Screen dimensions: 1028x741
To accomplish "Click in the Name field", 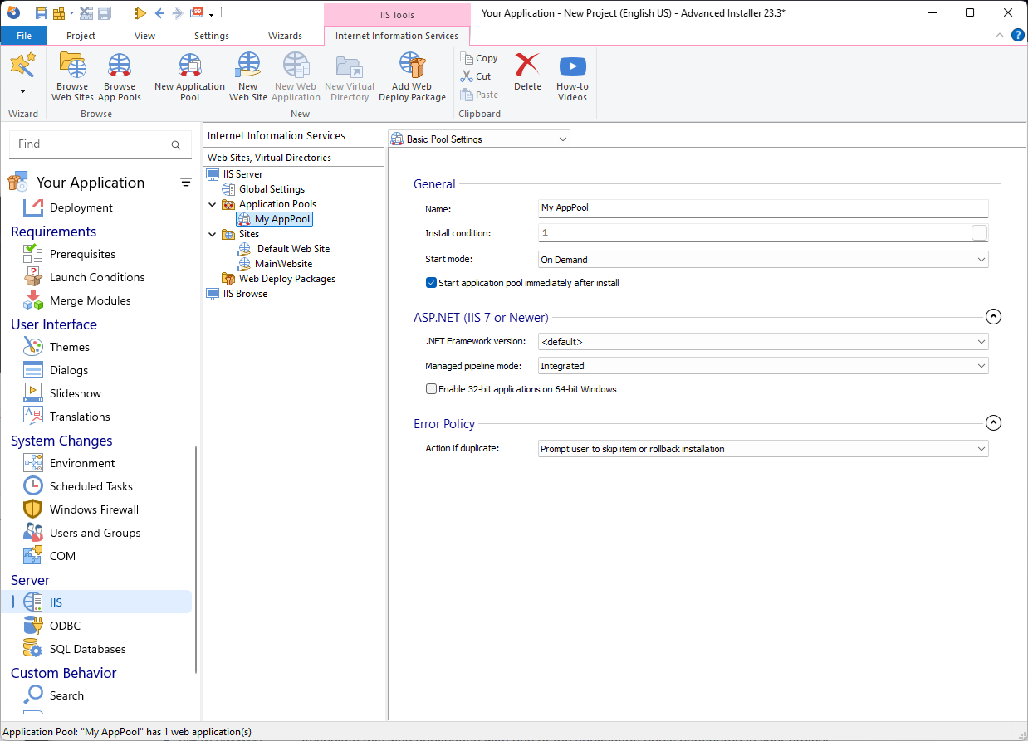I will pos(763,207).
